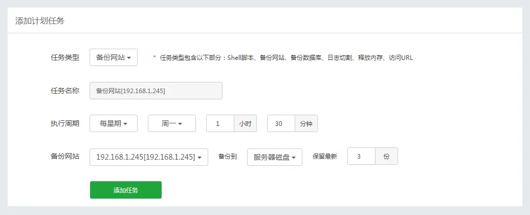Click the 分钟 unit label
The image size is (530, 215).
pos(306,123)
